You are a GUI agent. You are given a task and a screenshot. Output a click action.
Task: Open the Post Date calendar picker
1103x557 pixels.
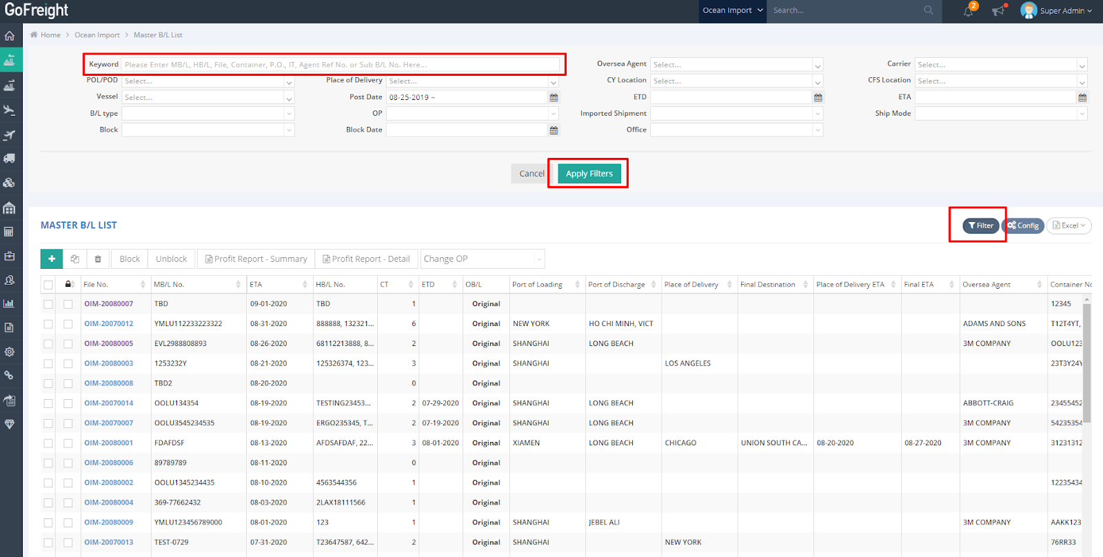coord(554,97)
